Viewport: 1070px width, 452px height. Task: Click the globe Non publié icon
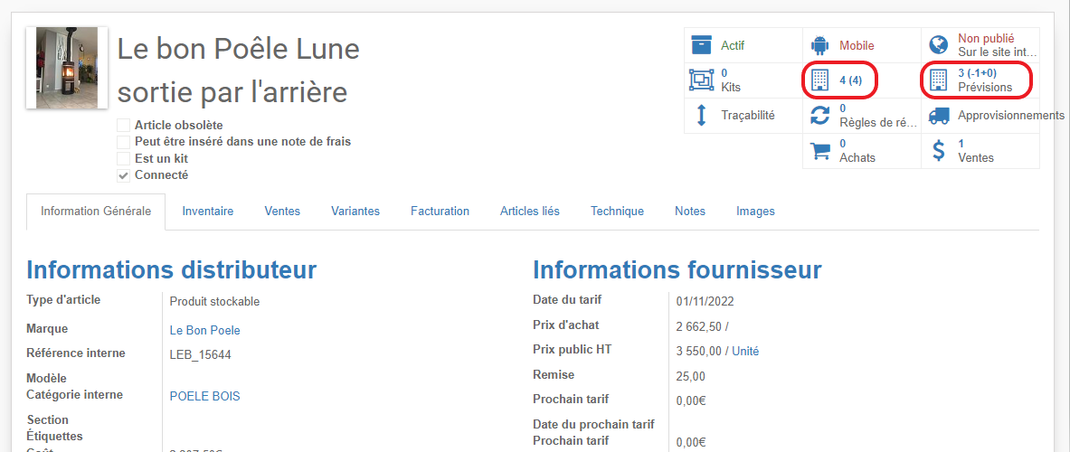[939, 46]
